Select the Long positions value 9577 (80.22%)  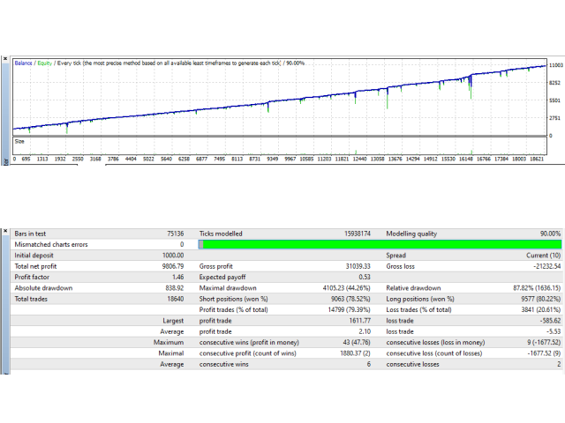point(541,299)
